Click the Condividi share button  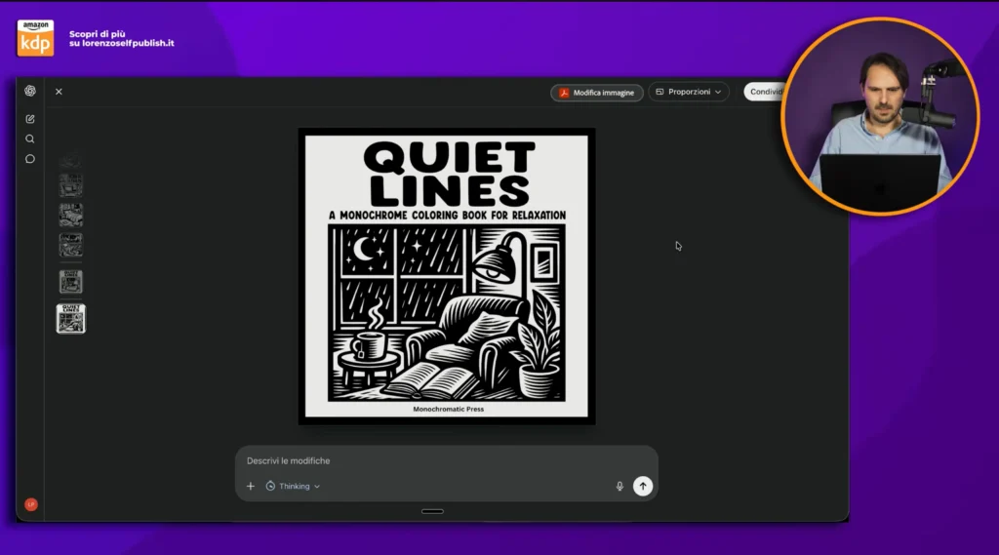[x=765, y=92]
